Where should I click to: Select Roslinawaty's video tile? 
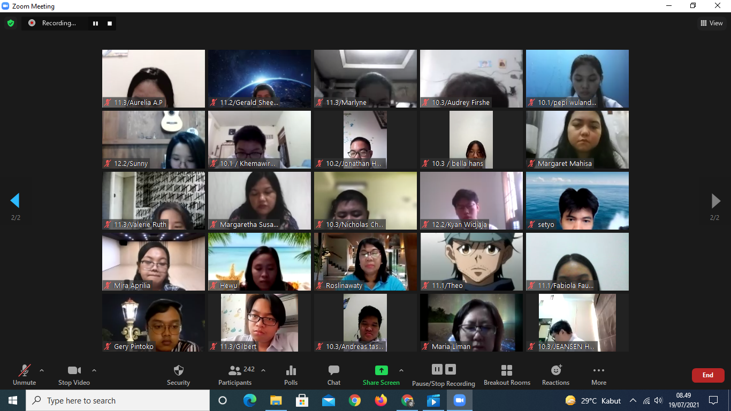tap(365, 261)
